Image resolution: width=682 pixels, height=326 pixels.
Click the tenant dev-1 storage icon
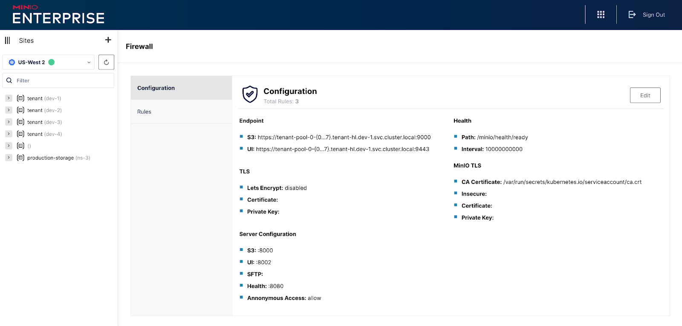coord(20,98)
